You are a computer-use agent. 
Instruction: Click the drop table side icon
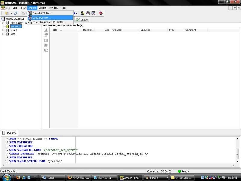click(46, 46)
